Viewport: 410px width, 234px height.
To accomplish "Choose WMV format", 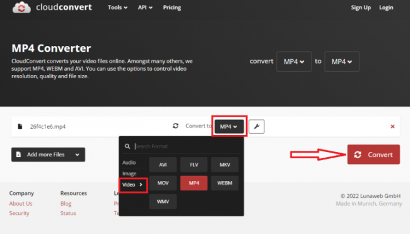I will tap(163, 202).
